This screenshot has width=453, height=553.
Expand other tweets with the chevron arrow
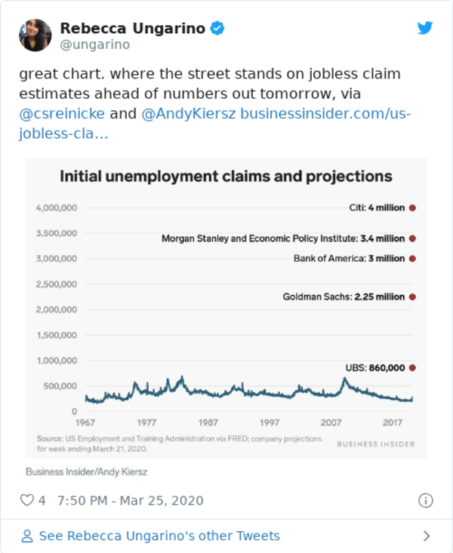pyautogui.click(x=427, y=536)
